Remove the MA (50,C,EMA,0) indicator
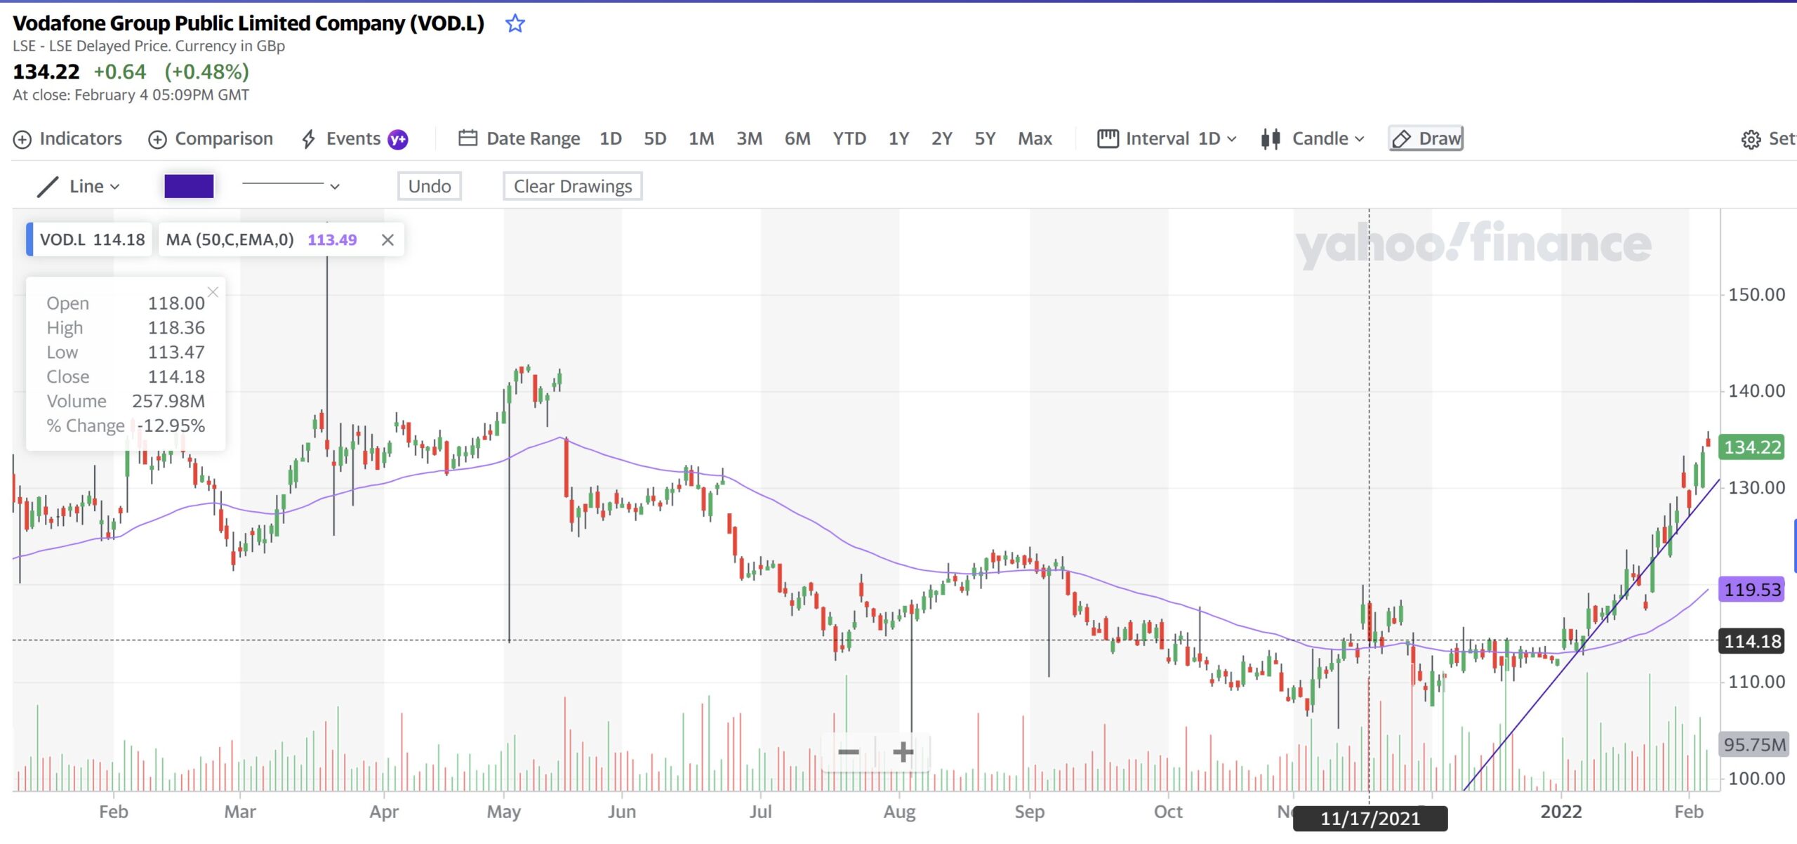 (387, 240)
